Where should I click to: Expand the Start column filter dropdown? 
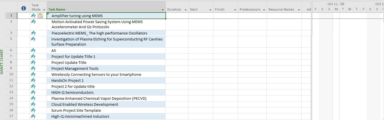tap(210, 10)
